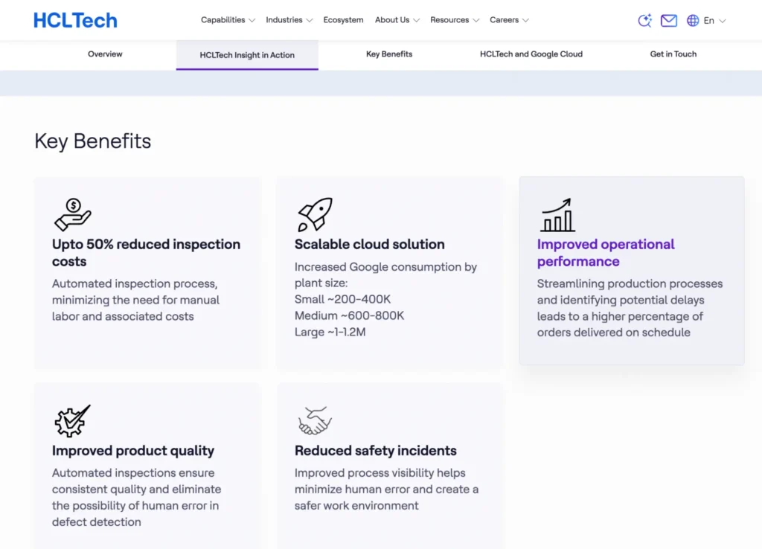The height and width of the screenshot is (549, 762).
Task: Open the En language dropdown
Action: [x=714, y=20]
